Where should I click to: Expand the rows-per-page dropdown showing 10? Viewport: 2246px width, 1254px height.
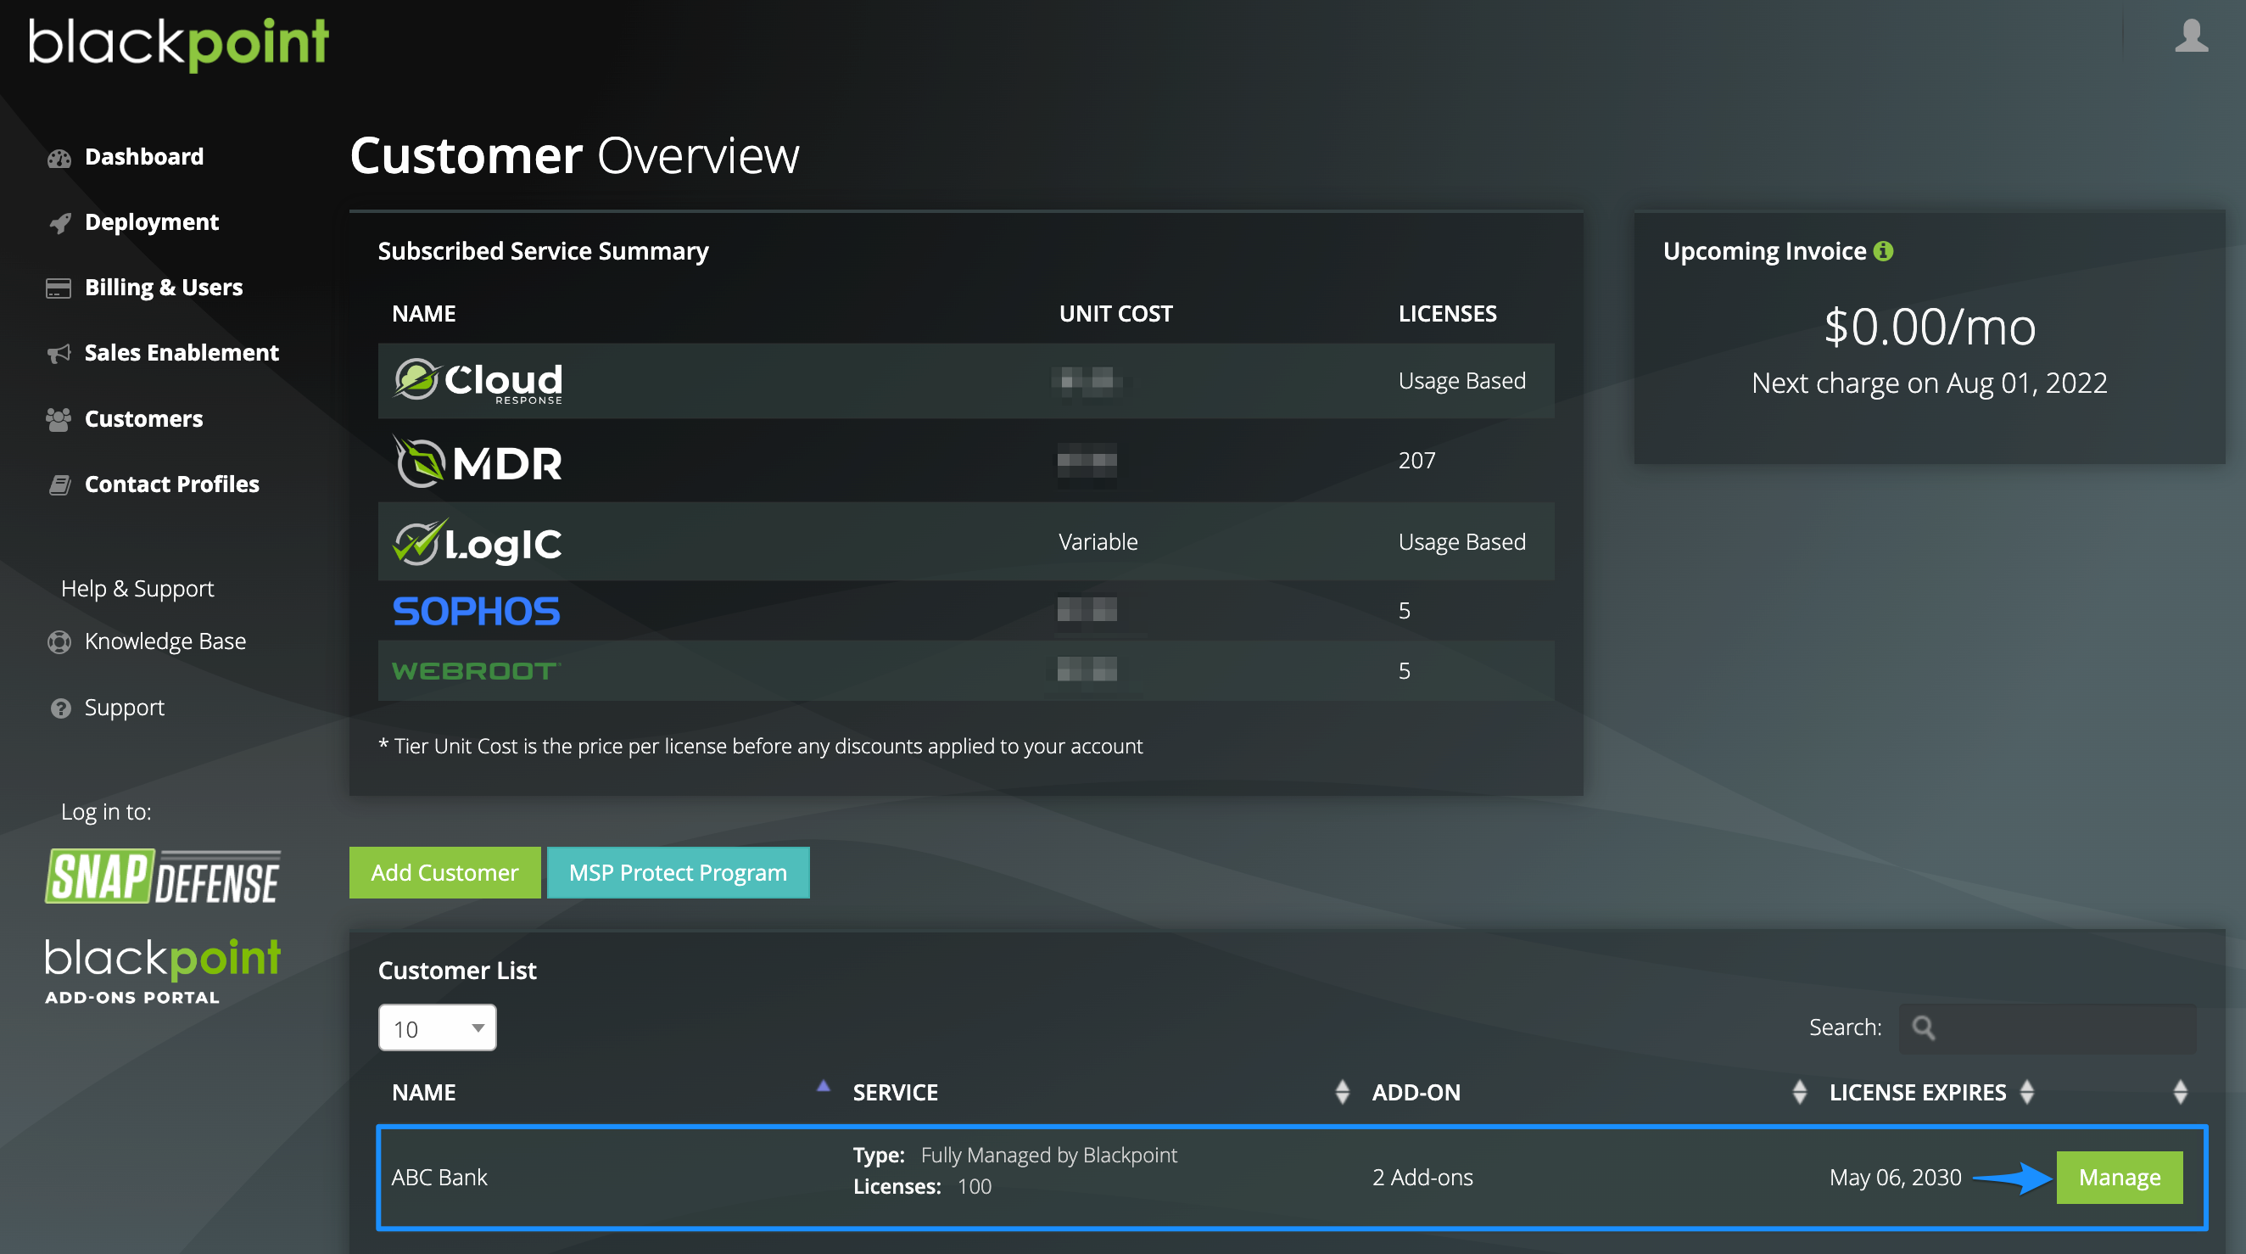[437, 1028]
